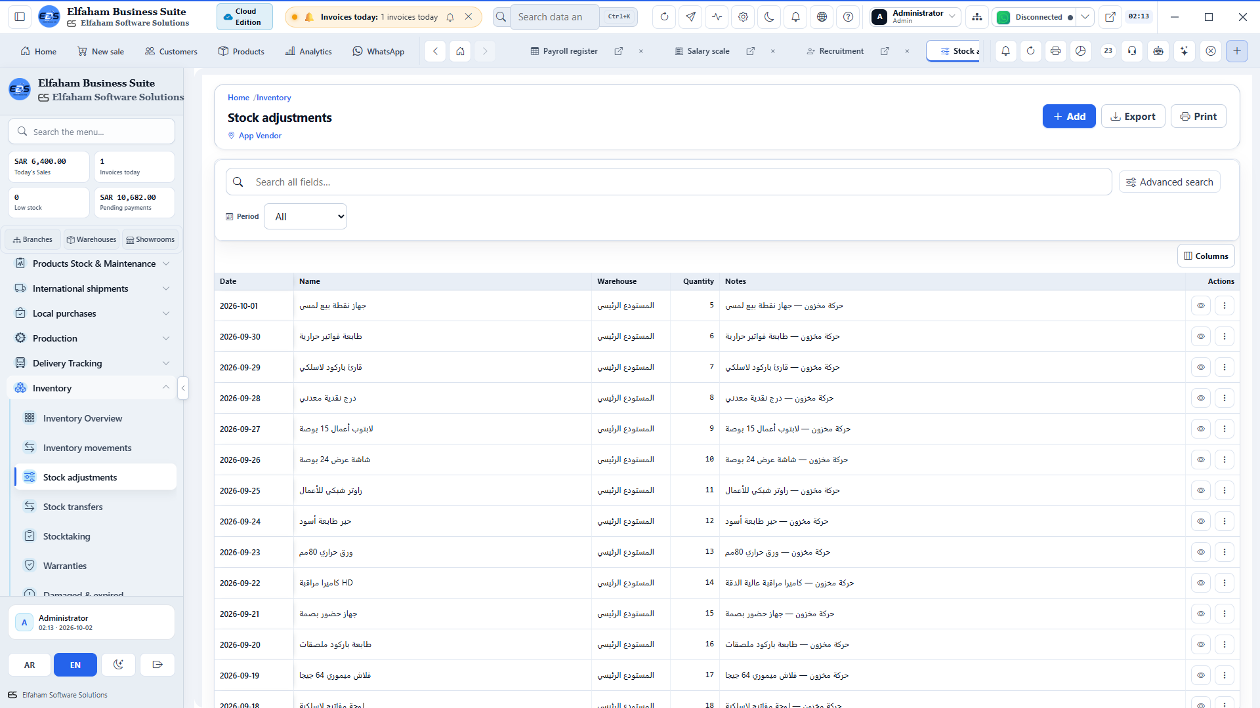View the 2026-09-28 adjustment row
This screenshot has width=1260, height=708.
click(x=1201, y=398)
